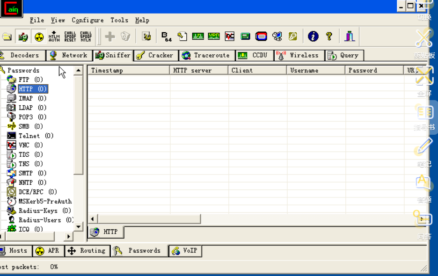438x276 pixels.
Task: Click the tree panel scroll down arrow
Action: [x=79, y=226]
